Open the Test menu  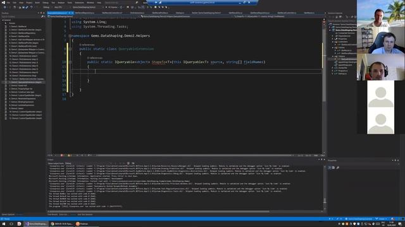(53, 3)
